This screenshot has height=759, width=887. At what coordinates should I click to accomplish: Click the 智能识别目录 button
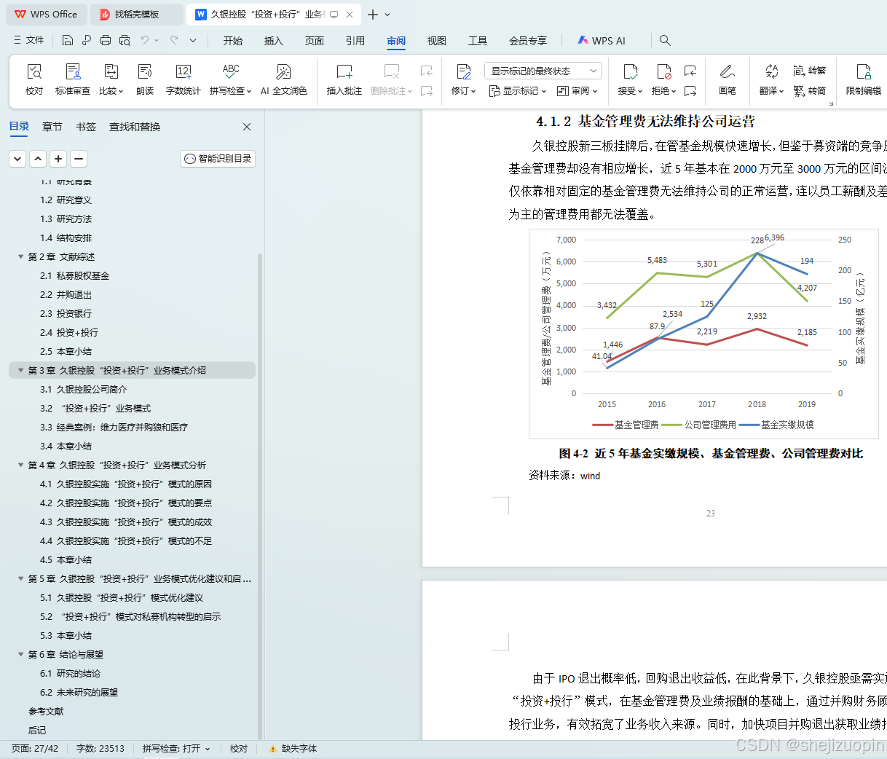[218, 159]
